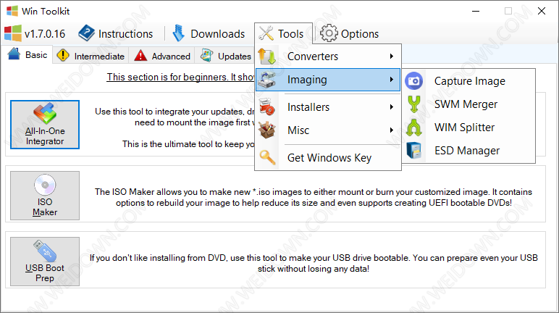Click the USB drive bootable description text
559x313 pixels.
coord(314,263)
